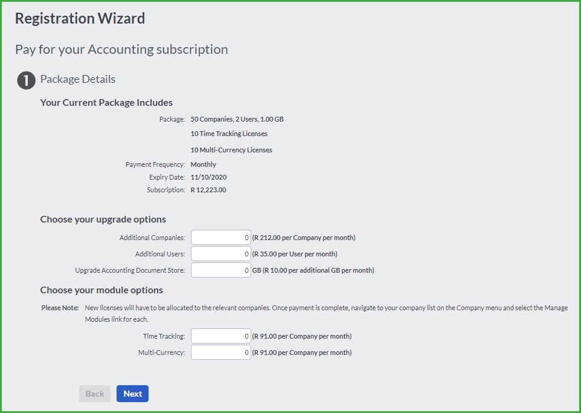581x413 pixels.
Task: Click the '10 Multi-Currency Licenses' text
Action: click(x=231, y=150)
